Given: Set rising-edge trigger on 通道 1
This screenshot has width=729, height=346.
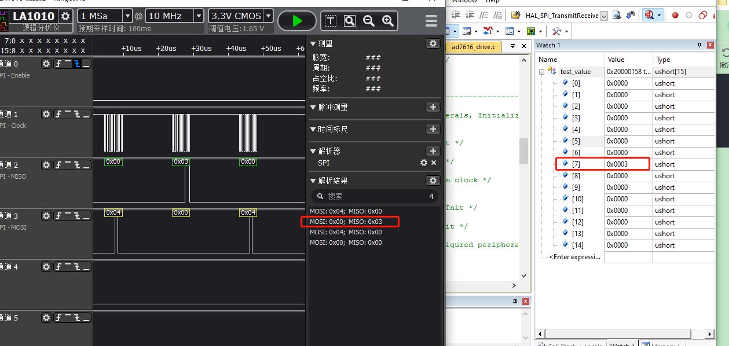Looking at the screenshot, I should click(58, 114).
